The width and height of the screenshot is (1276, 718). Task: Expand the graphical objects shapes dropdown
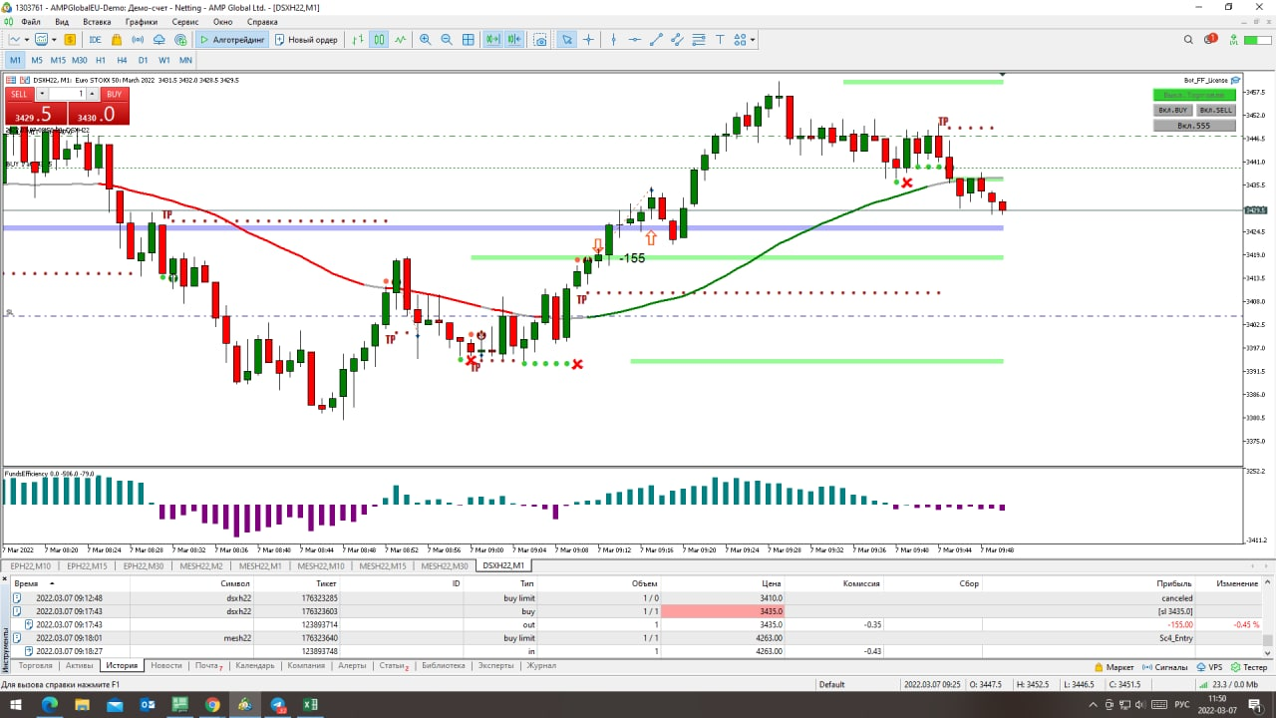click(x=753, y=40)
